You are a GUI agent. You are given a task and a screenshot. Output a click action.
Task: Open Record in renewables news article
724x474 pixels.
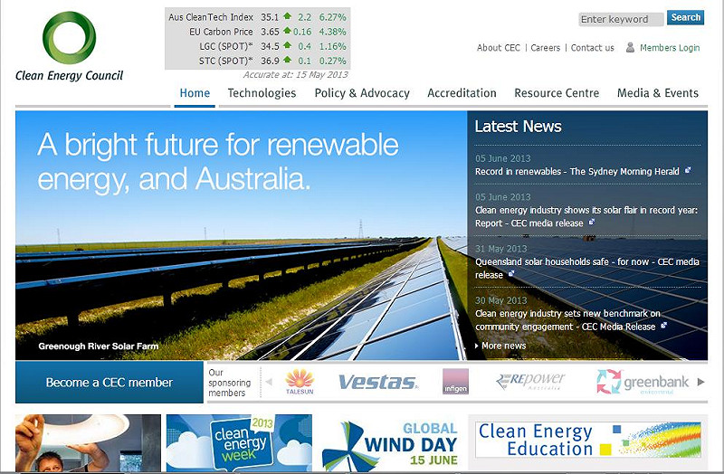pyautogui.click(x=563, y=171)
